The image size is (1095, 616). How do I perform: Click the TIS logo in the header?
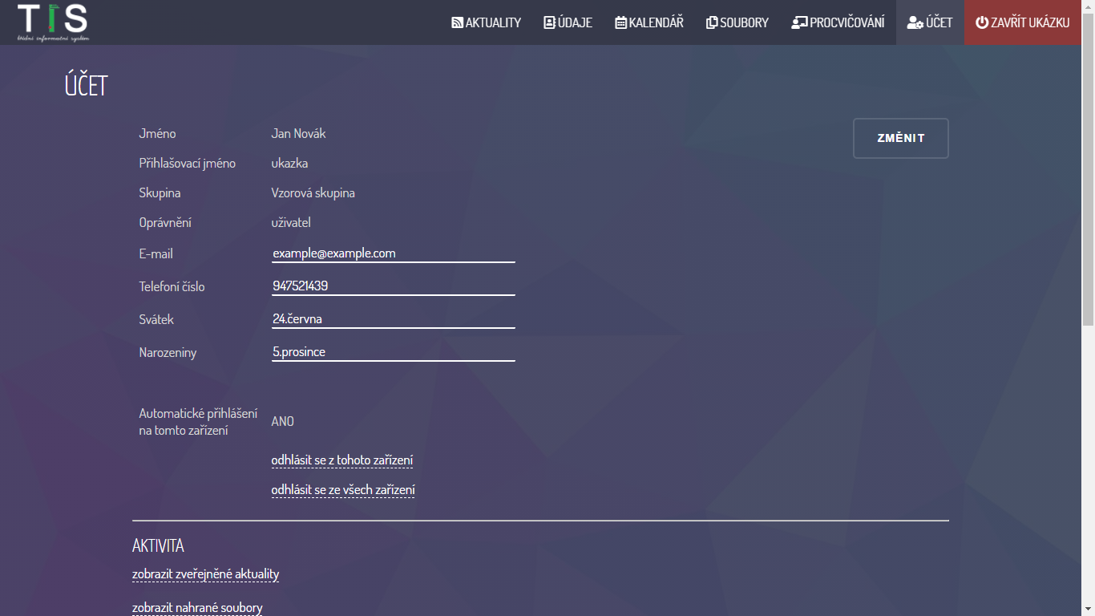click(53, 22)
